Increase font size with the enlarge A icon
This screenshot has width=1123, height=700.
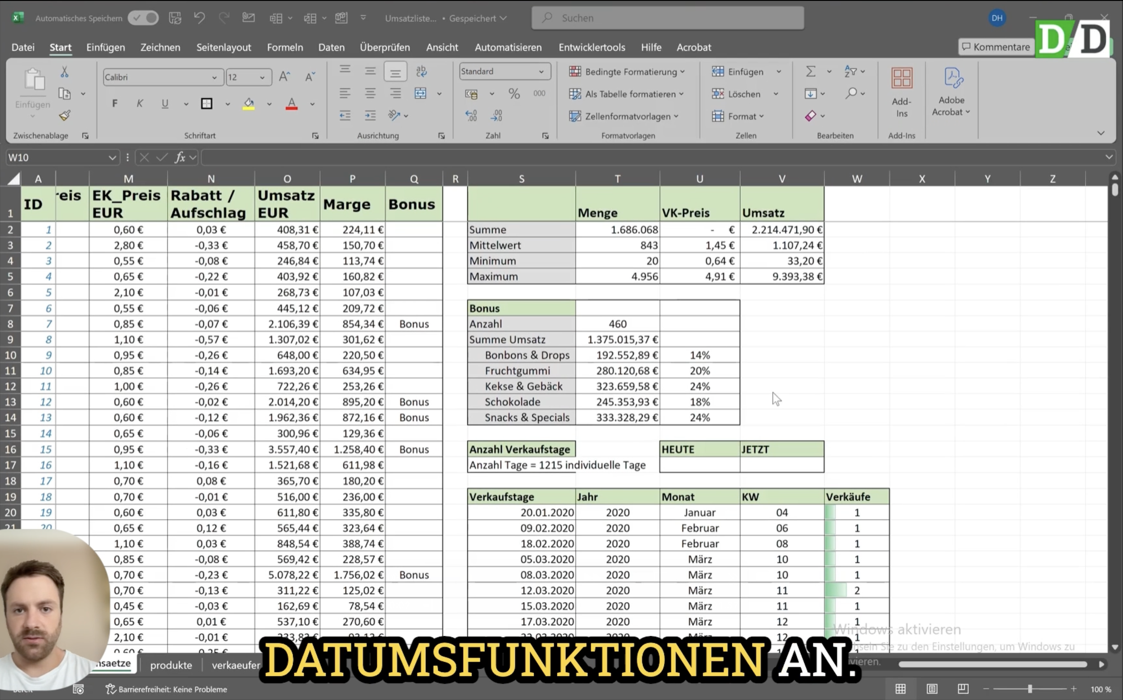coord(284,77)
